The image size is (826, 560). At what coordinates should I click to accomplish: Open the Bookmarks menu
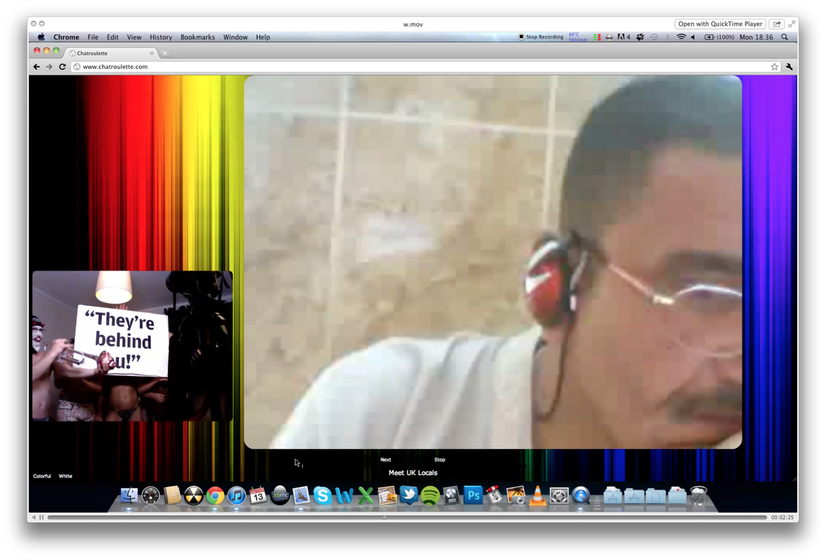[x=198, y=37]
